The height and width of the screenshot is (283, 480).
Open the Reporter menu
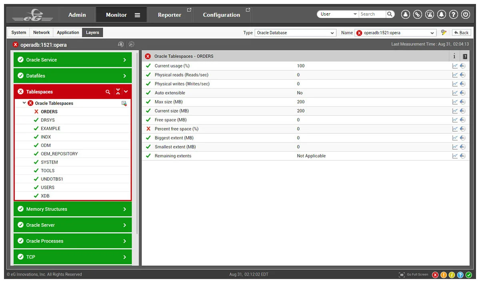(x=170, y=15)
